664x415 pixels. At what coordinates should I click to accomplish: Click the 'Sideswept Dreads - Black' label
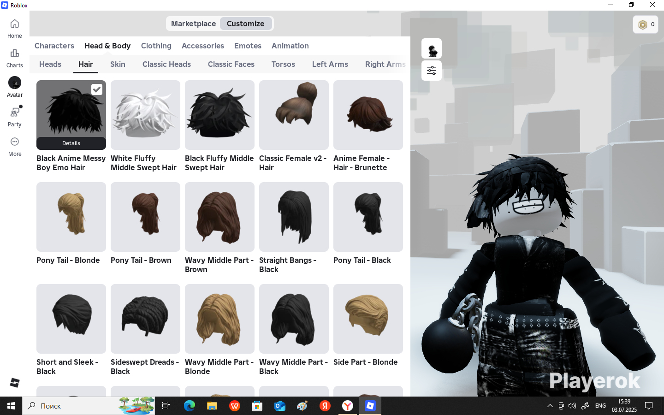click(x=145, y=367)
